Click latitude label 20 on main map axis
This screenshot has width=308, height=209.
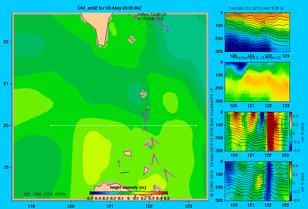coord(6,125)
